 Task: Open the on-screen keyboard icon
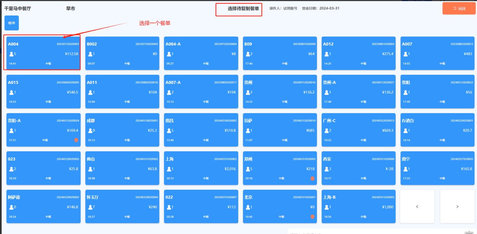[x=469, y=232]
